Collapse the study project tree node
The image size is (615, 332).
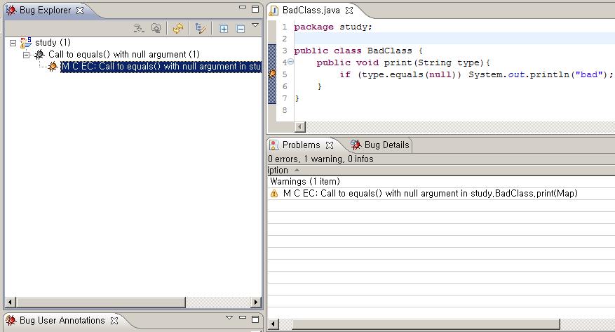click(13, 43)
